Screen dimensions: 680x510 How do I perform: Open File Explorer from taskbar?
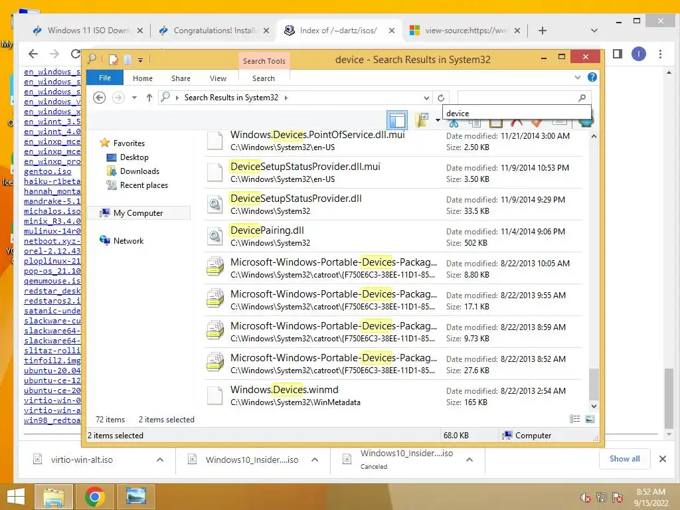click(53, 497)
